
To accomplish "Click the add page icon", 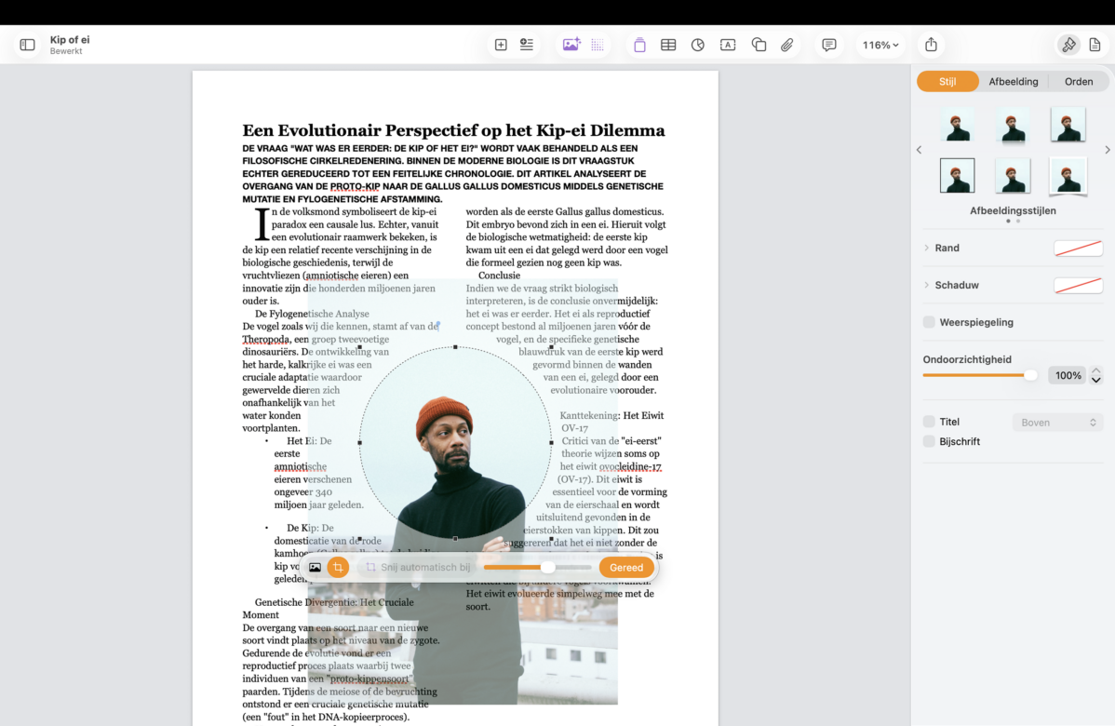I will 501,45.
